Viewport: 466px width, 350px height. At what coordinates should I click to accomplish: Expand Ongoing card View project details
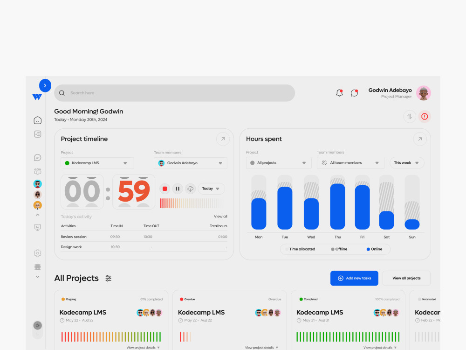tap(143, 348)
